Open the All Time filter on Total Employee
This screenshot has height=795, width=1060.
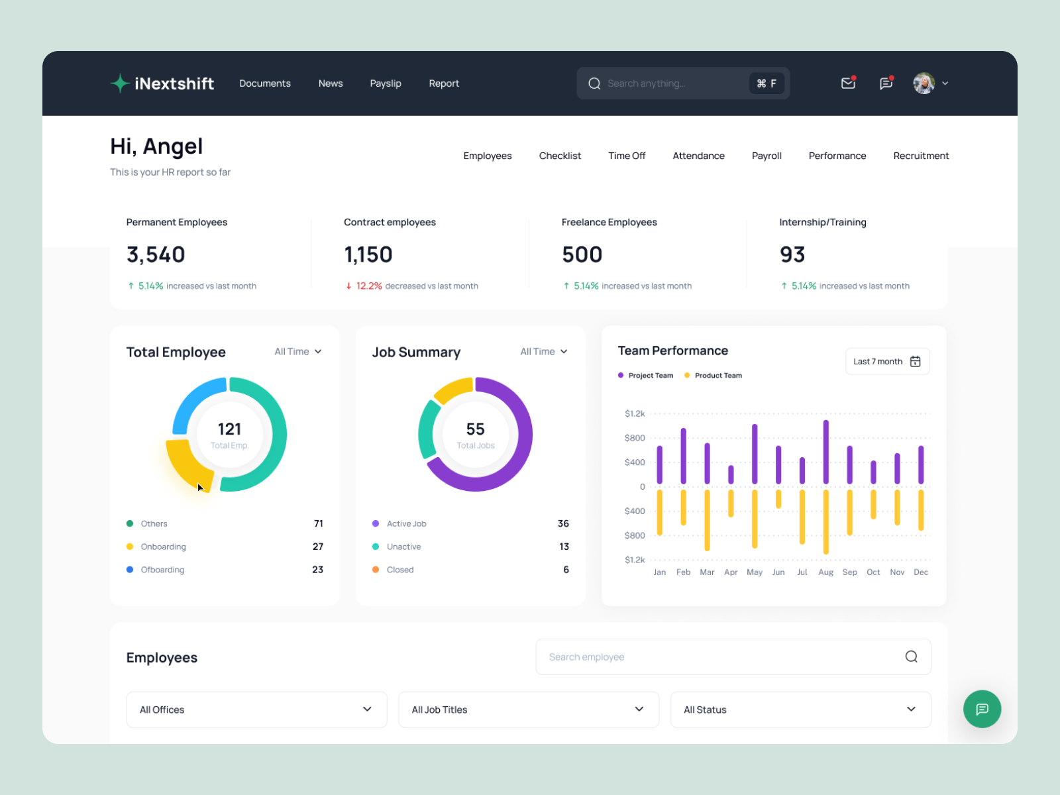[297, 352]
